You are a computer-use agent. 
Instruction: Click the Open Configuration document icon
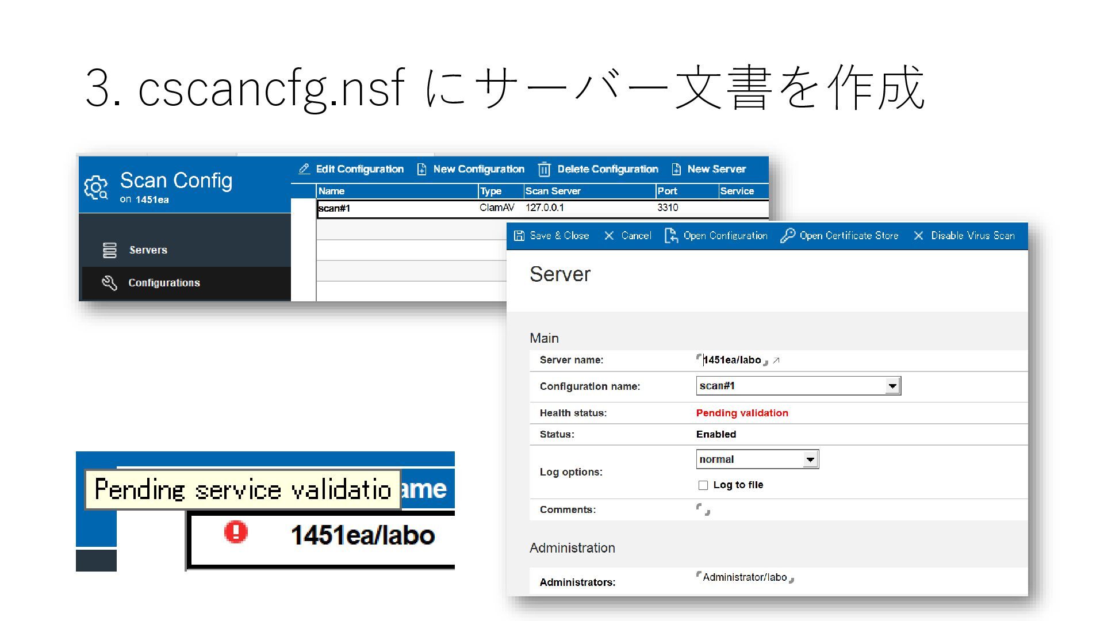tap(670, 236)
